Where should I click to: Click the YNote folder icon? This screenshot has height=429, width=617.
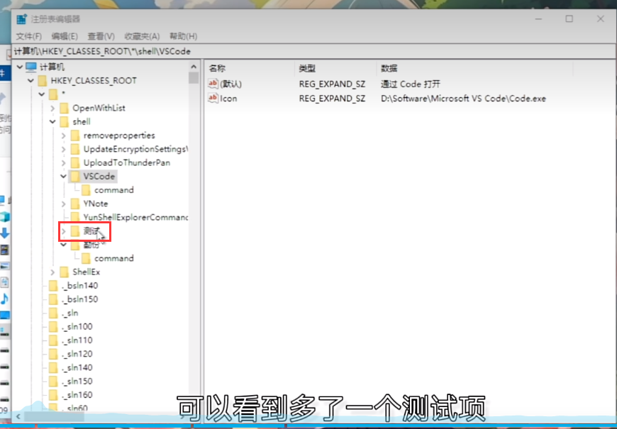[x=74, y=204]
